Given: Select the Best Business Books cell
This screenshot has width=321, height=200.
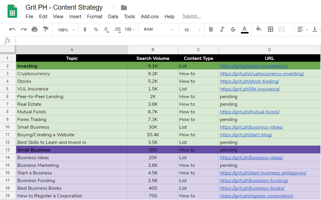Looking at the screenshot, I should tap(72, 188).
